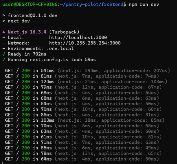
Task: Click the '(Turbopack)' label
Action: [64, 32]
